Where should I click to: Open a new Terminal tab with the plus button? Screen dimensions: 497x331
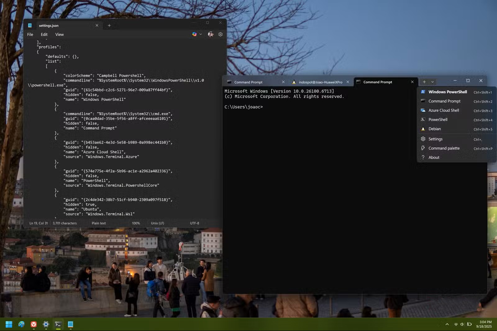[x=424, y=82]
